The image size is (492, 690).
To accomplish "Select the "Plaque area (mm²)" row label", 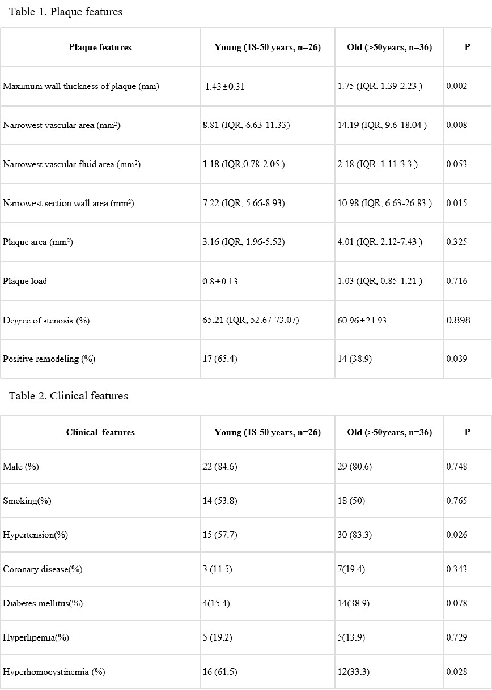I will click(x=38, y=242).
